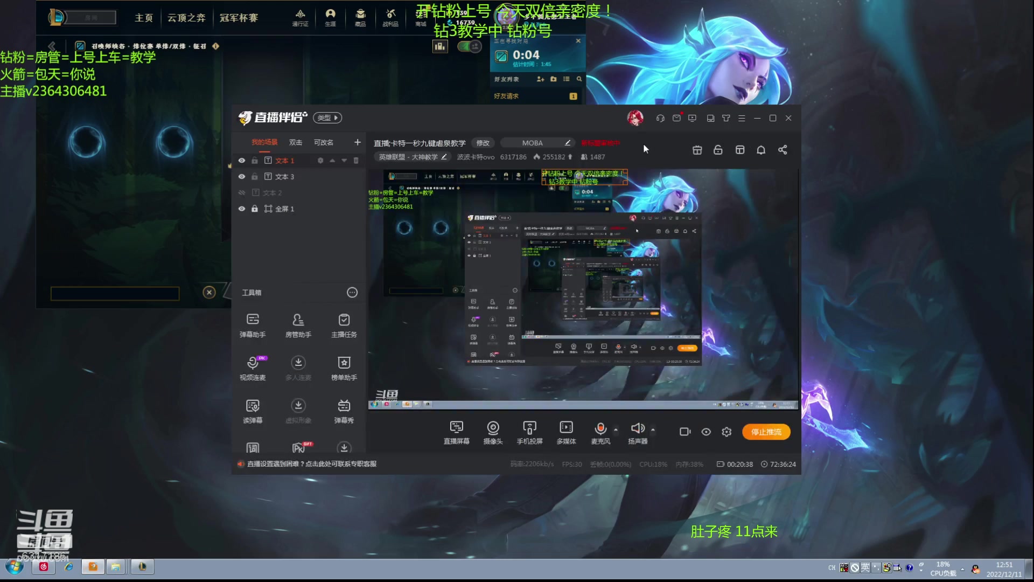This screenshot has width=1034, height=582.
Task: Open the 弹幕助手 tool
Action: [x=253, y=325]
